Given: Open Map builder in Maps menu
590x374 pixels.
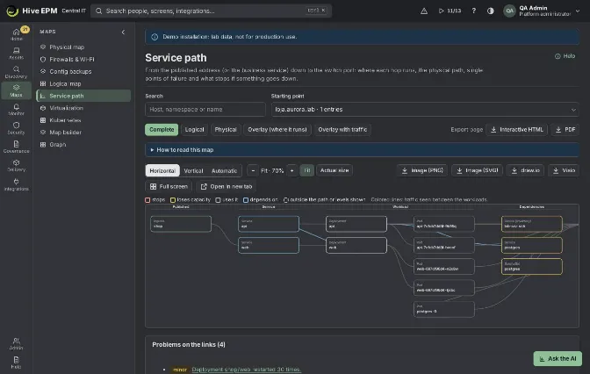Looking at the screenshot, I should [83, 133].
